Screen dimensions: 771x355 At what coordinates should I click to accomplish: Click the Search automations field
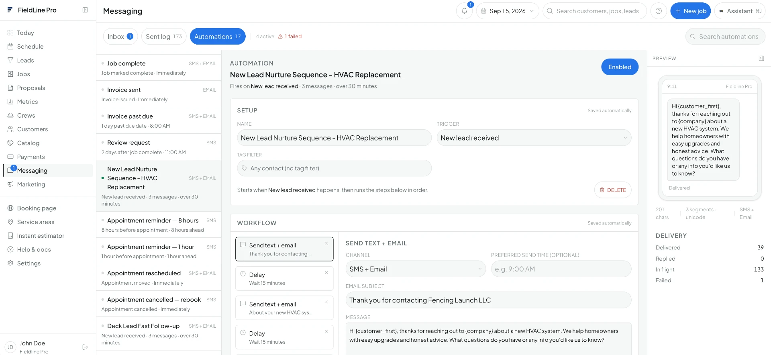pyautogui.click(x=725, y=37)
